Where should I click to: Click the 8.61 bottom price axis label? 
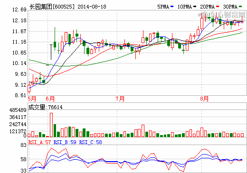(20, 95)
